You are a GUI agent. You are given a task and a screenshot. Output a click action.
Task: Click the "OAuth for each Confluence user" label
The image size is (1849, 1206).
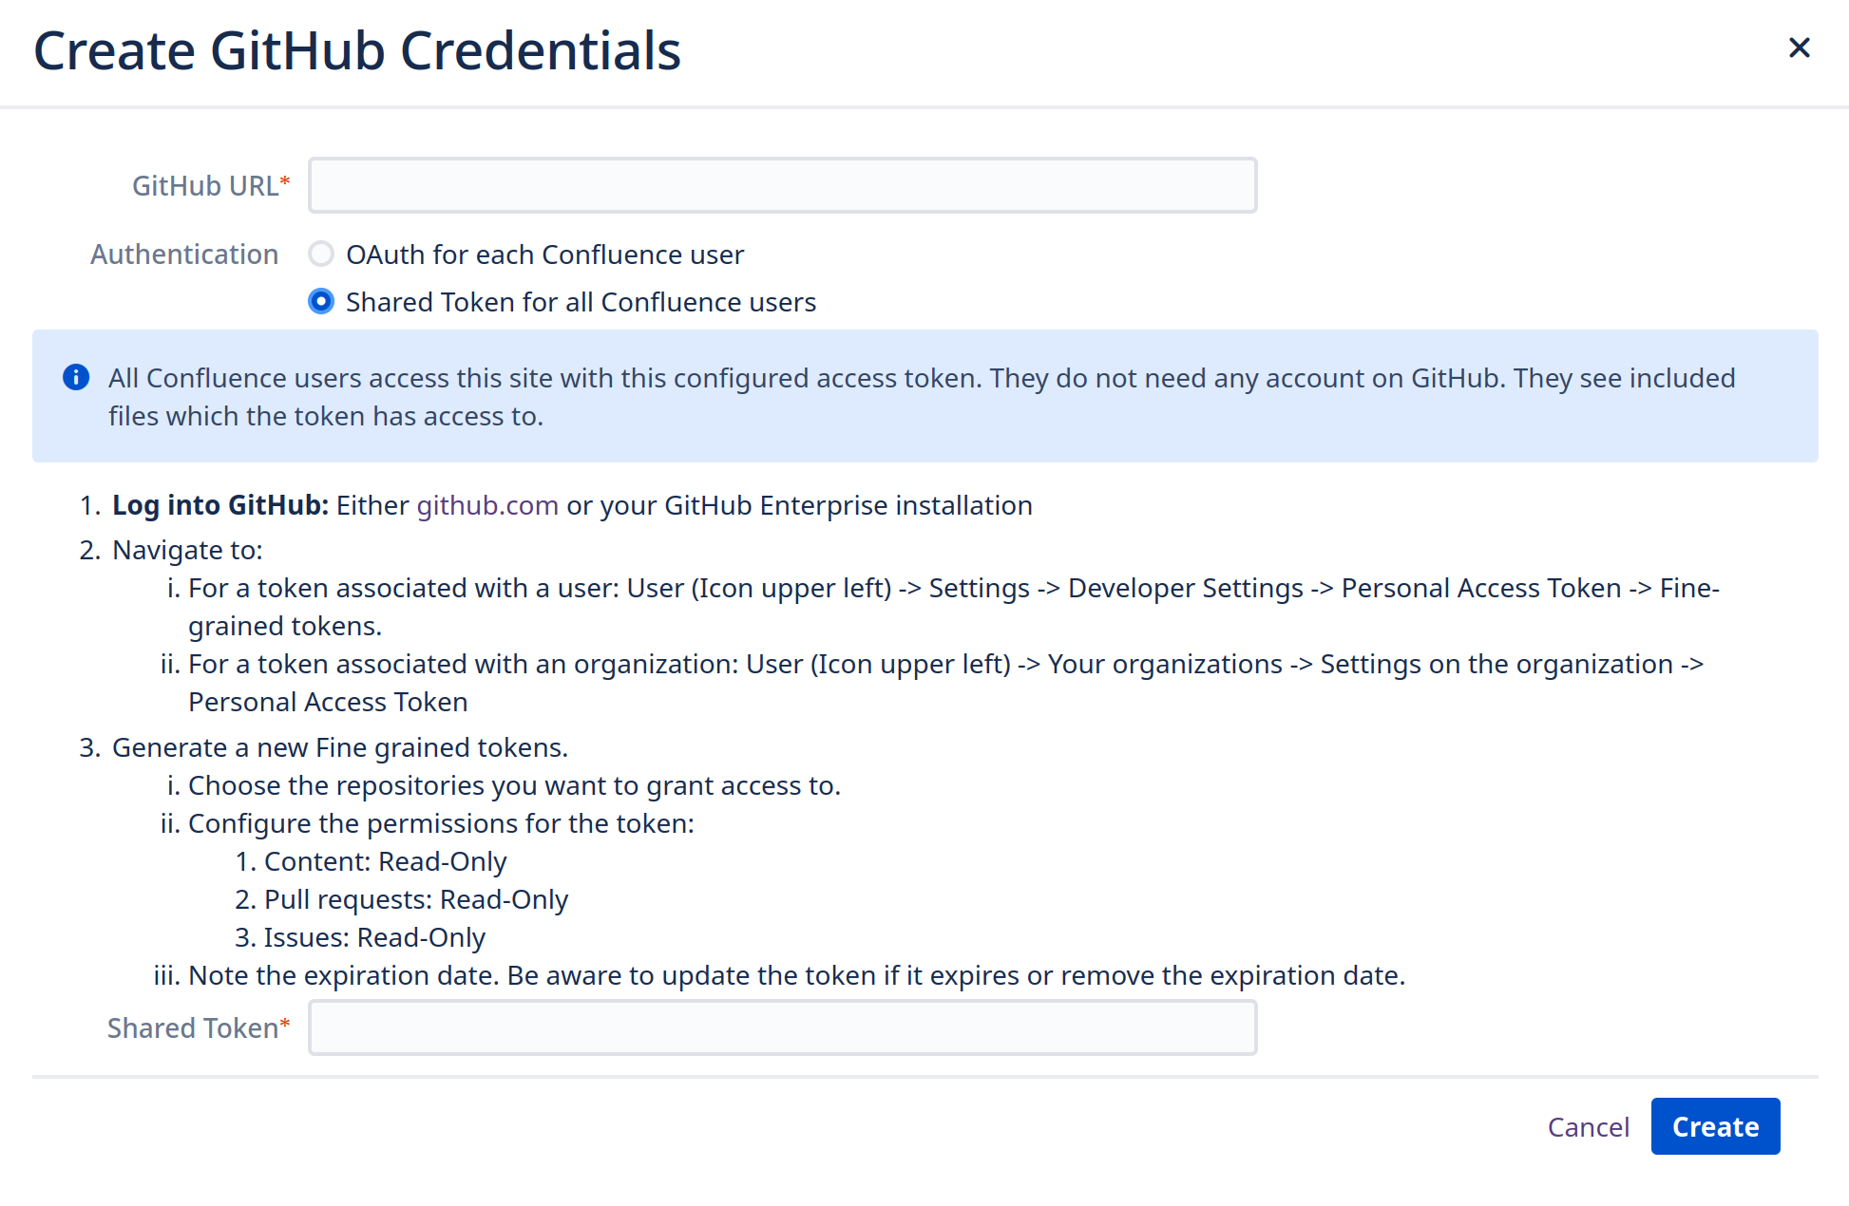pyautogui.click(x=544, y=254)
